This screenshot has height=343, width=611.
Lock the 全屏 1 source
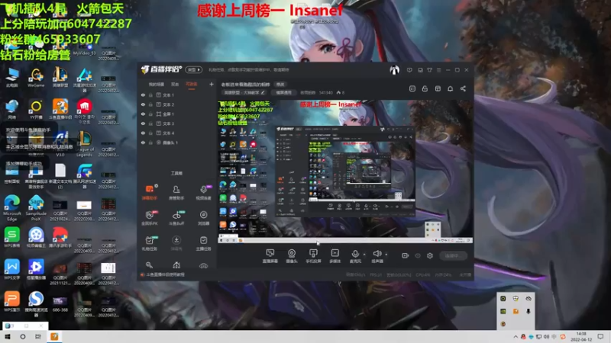(150, 114)
